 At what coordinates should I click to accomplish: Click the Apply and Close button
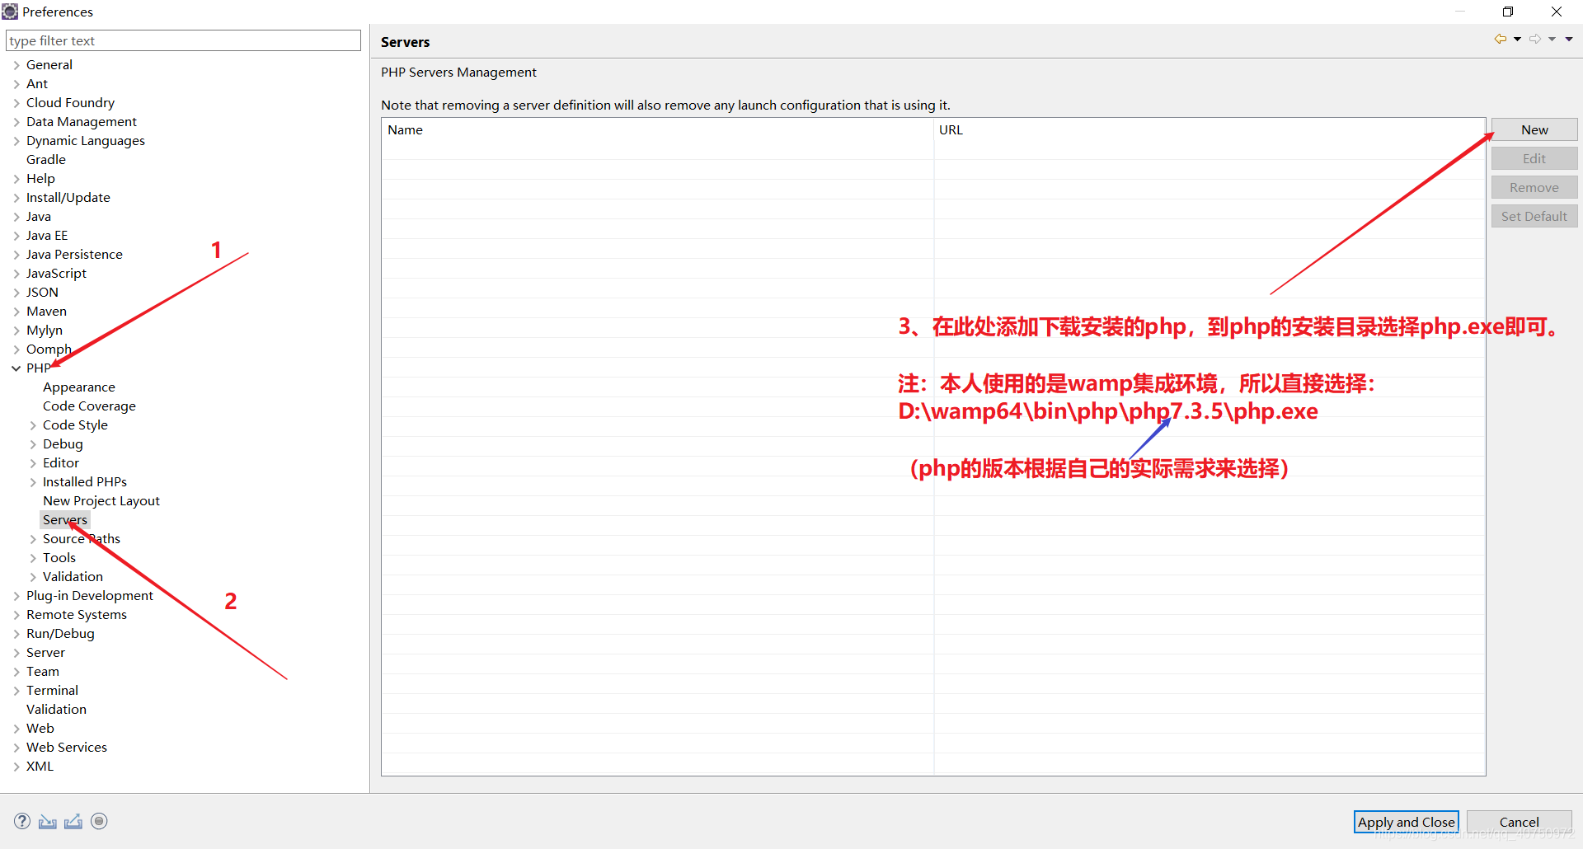1406,822
